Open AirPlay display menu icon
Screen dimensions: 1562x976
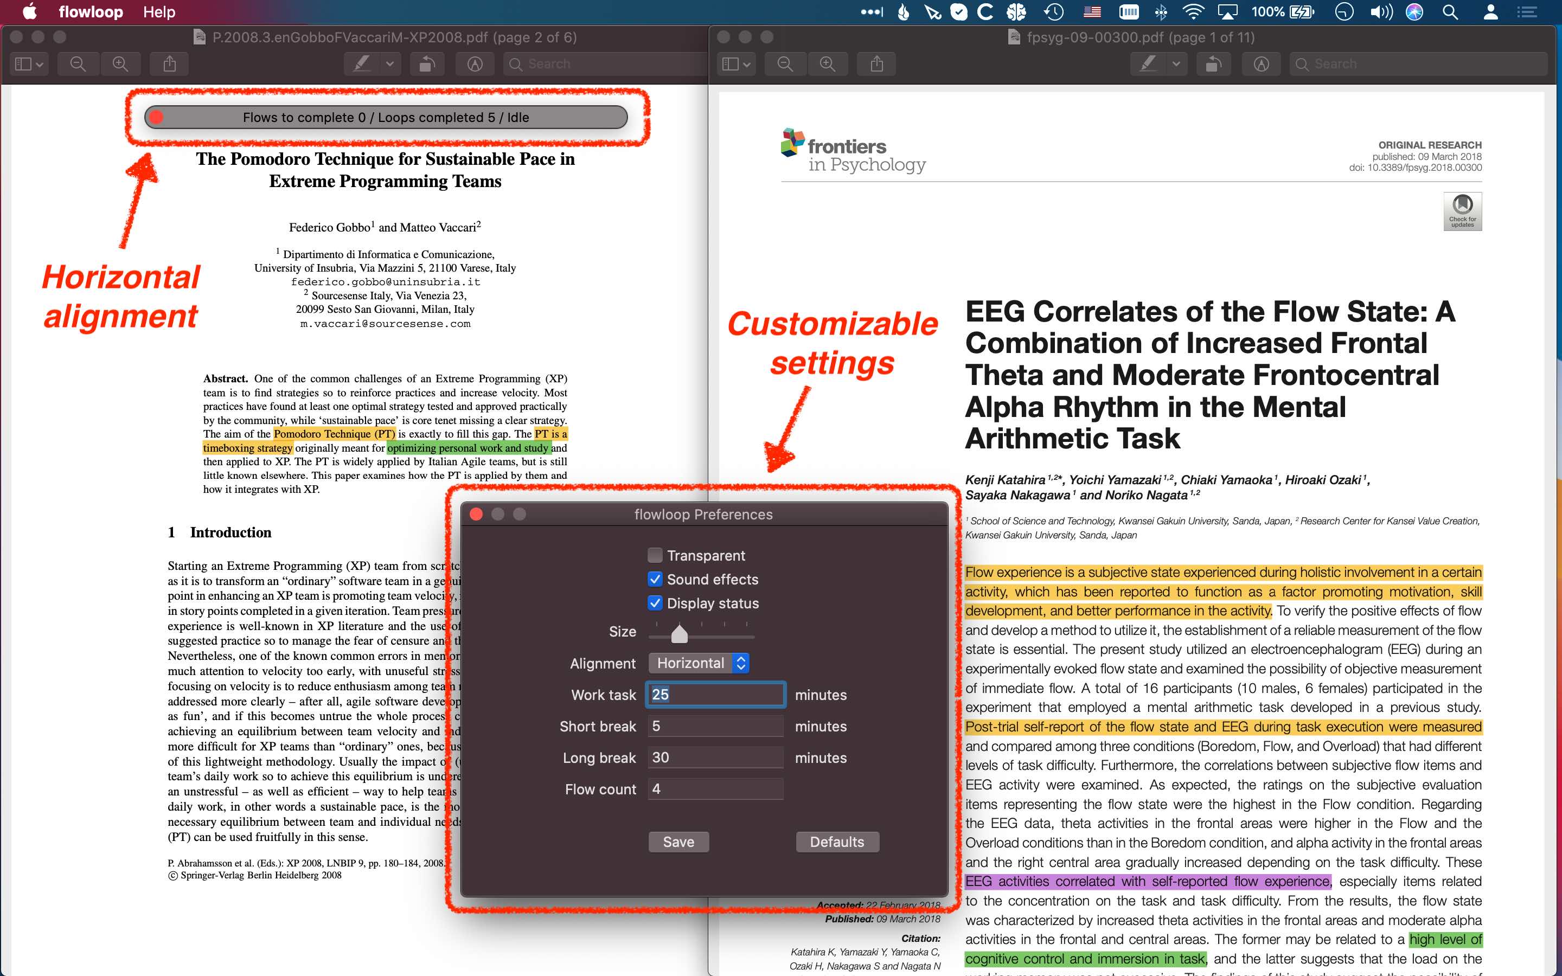point(1227,11)
